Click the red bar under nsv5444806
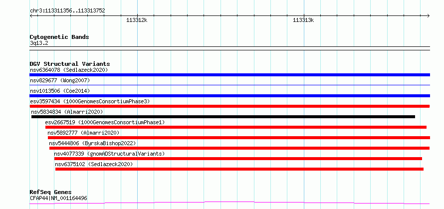This screenshot has height=209, width=444. [239, 148]
